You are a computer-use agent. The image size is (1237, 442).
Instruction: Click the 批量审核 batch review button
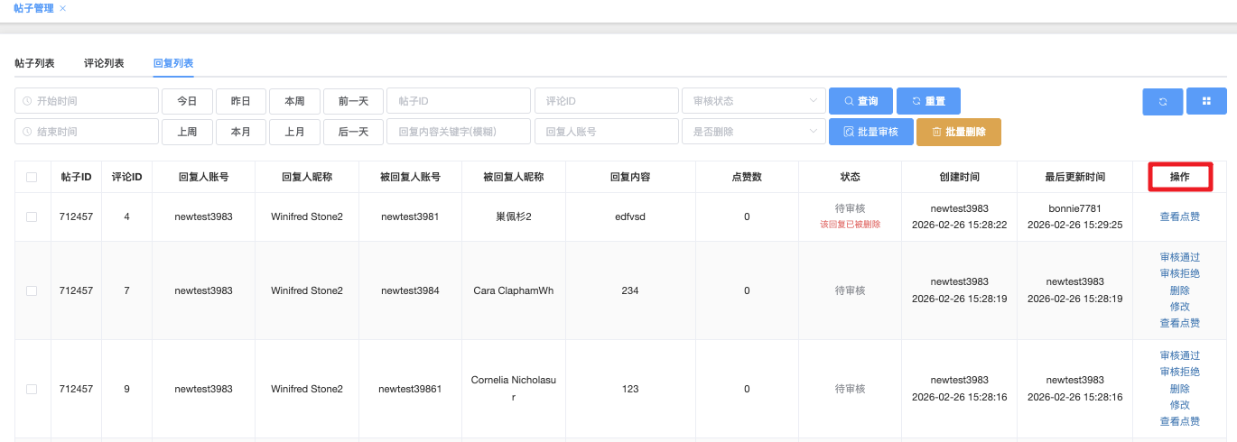click(x=870, y=132)
